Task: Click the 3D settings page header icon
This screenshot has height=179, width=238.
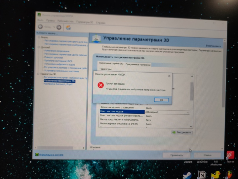Action: tap(97, 38)
